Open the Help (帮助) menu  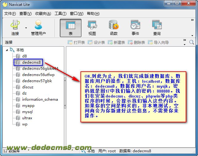pyautogui.click(x=93, y=13)
